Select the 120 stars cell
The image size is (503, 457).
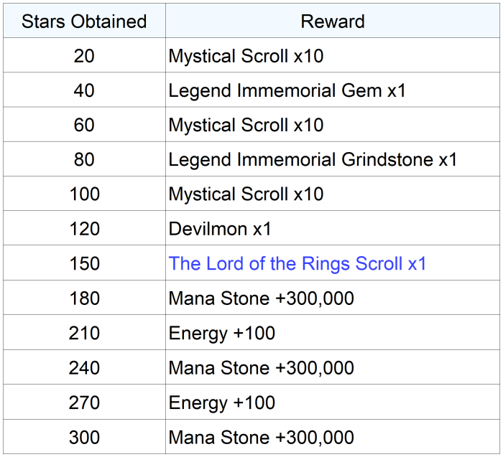(x=84, y=230)
